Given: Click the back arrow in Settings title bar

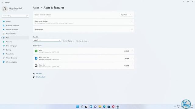Looking at the screenshot, I should (2, 2).
